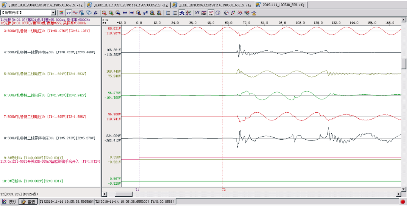409x207 pixels.
Task: Click horizontal compress arrows icon
Action: [x=125, y=13]
